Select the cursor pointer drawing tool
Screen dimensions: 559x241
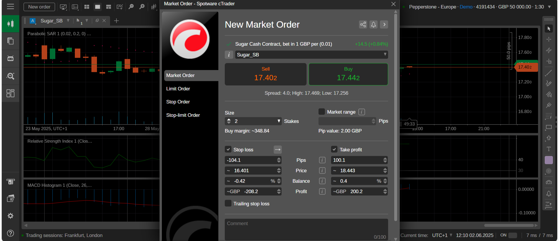[x=549, y=28]
